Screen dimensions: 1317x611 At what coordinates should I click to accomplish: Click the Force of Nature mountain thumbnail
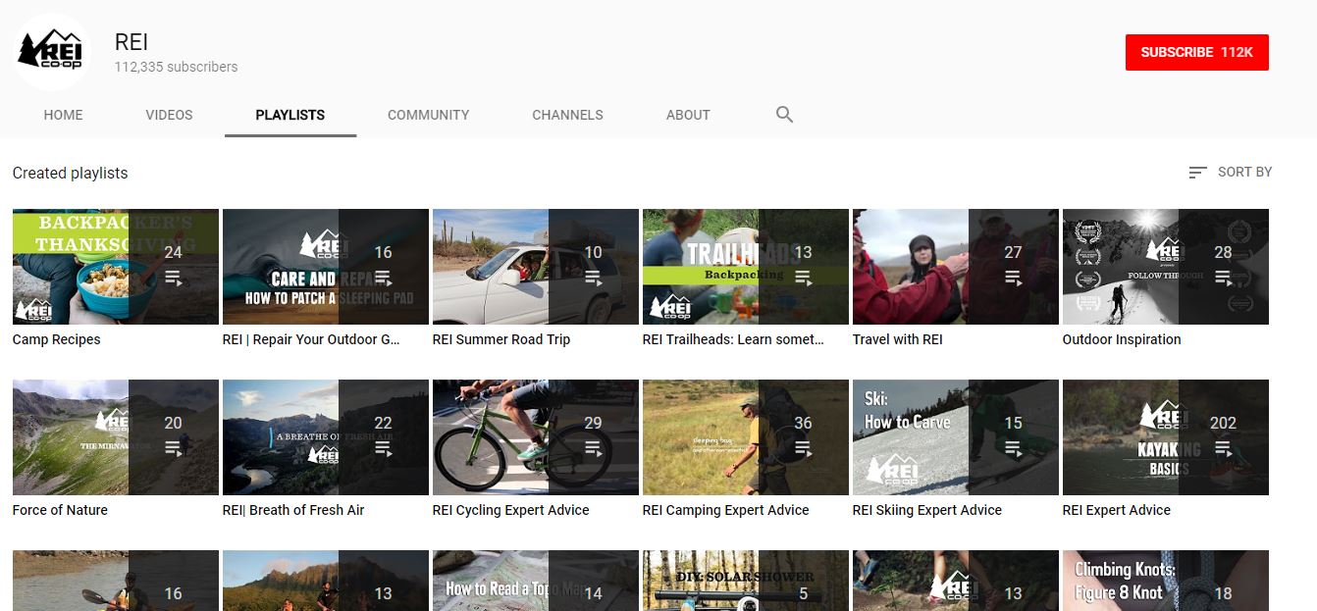tap(116, 437)
